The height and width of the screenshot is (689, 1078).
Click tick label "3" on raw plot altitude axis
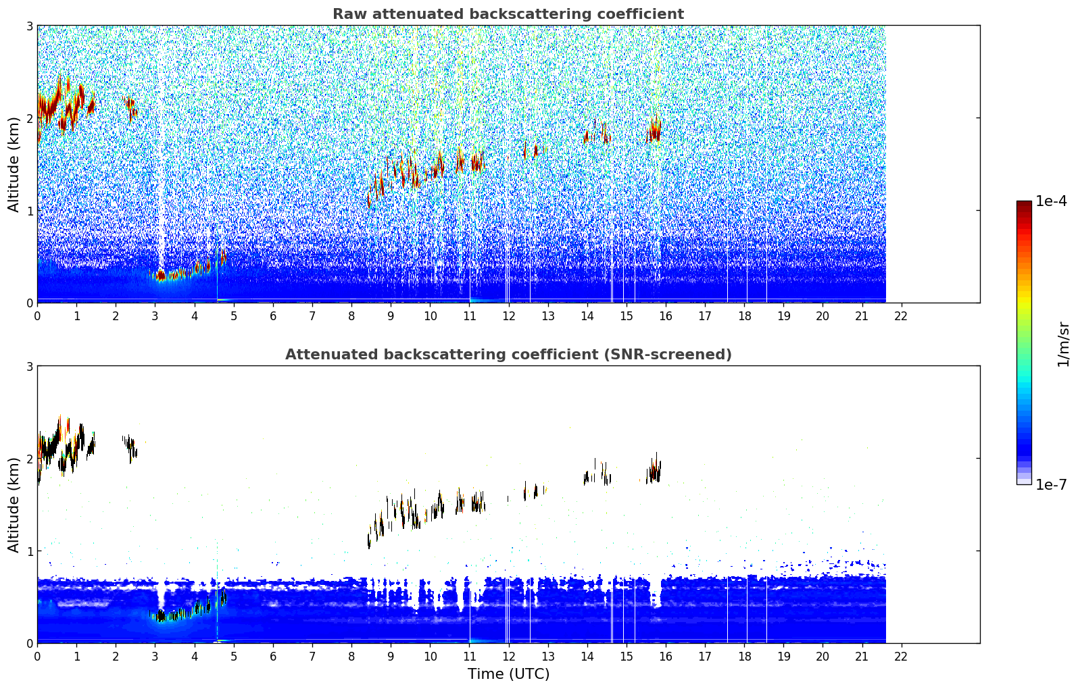[30, 26]
